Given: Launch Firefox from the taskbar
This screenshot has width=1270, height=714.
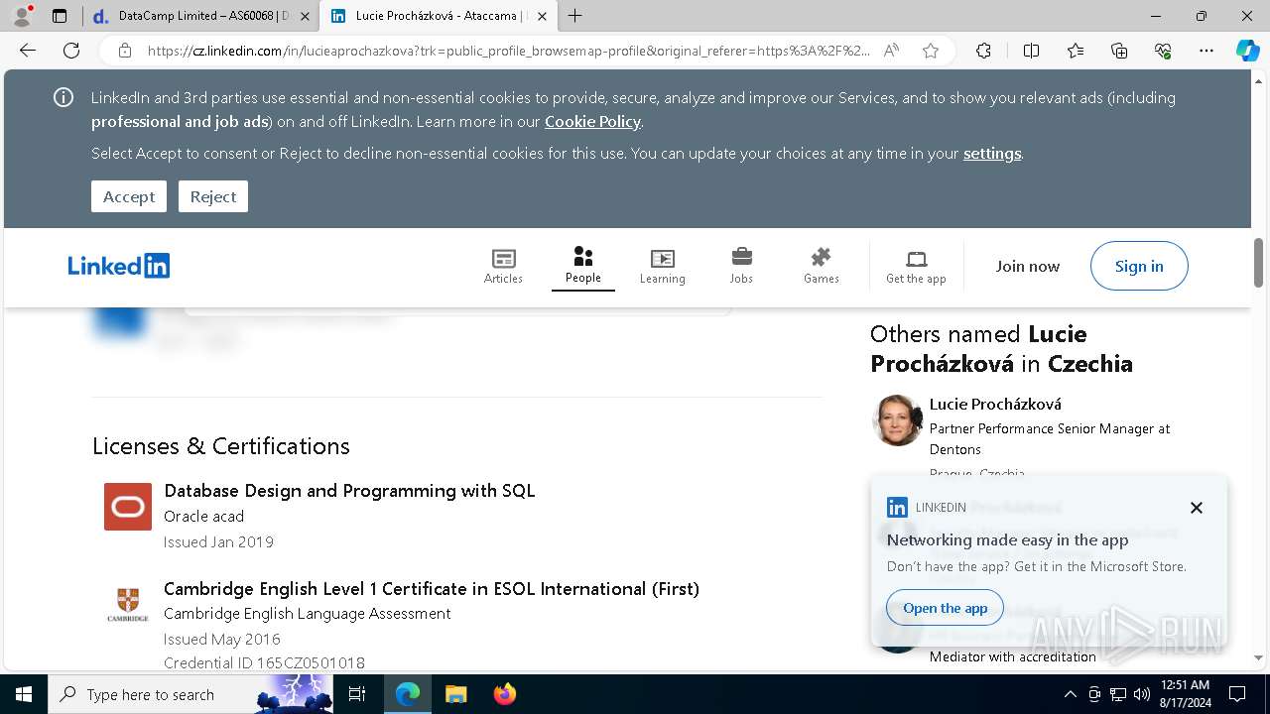Looking at the screenshot, I should pos(505,694).
